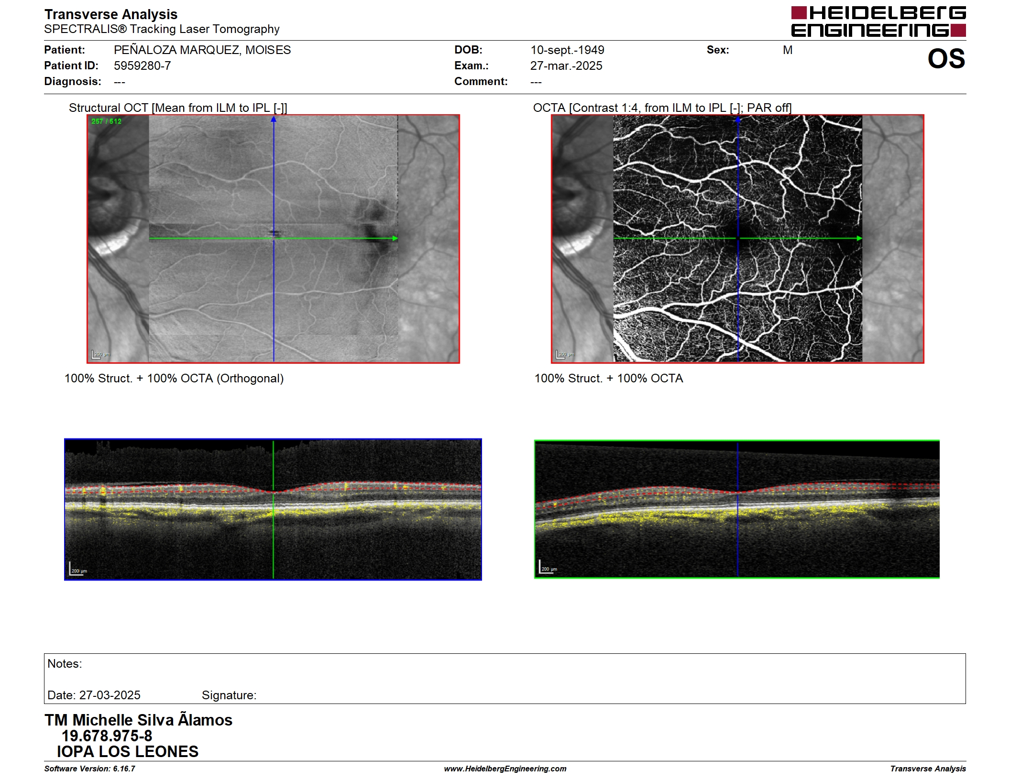The width and height of the screenshot is (1010, 780).
Task: Click the Comment field label
Action: [481, 81]
